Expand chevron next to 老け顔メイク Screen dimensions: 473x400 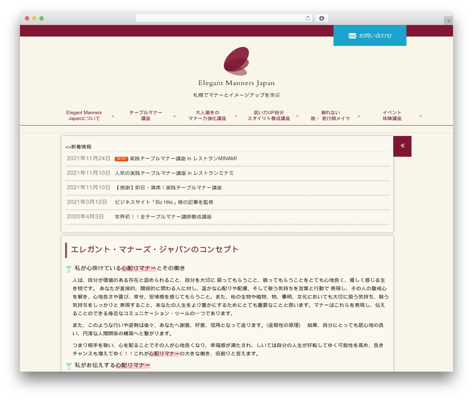pyautogui.click(x=359, y=116)
